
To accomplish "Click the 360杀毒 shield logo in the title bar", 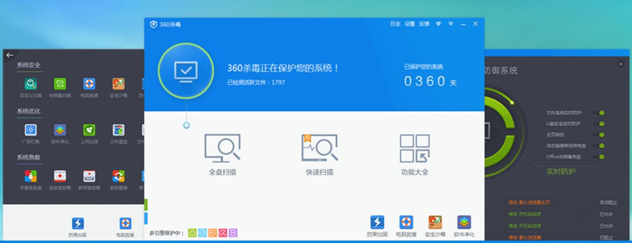I will click(153, 24).
